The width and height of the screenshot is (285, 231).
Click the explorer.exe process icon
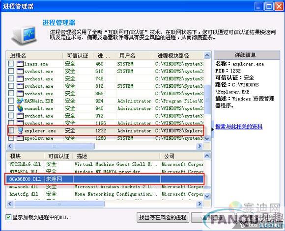click(x=20, y=130)
